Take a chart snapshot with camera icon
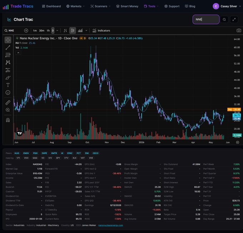Viewport: 243px width, 233px height. [x=239, y=30]
